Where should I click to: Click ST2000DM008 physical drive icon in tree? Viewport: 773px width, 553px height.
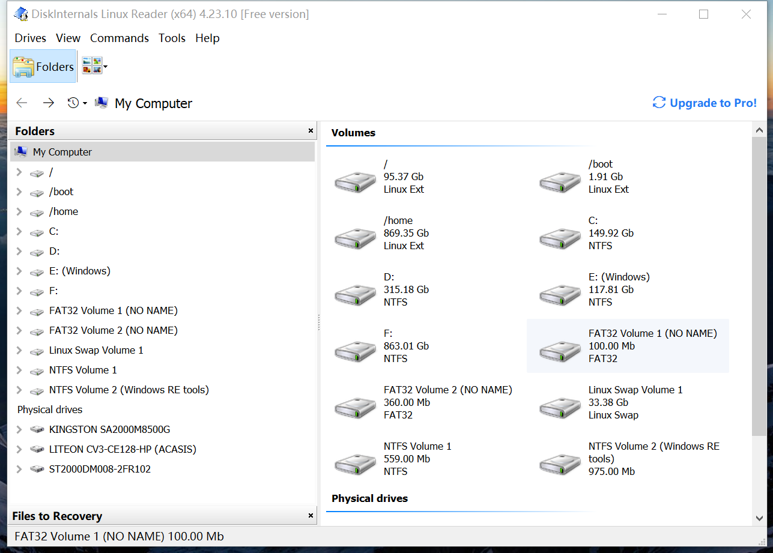(x=37, y=470)
